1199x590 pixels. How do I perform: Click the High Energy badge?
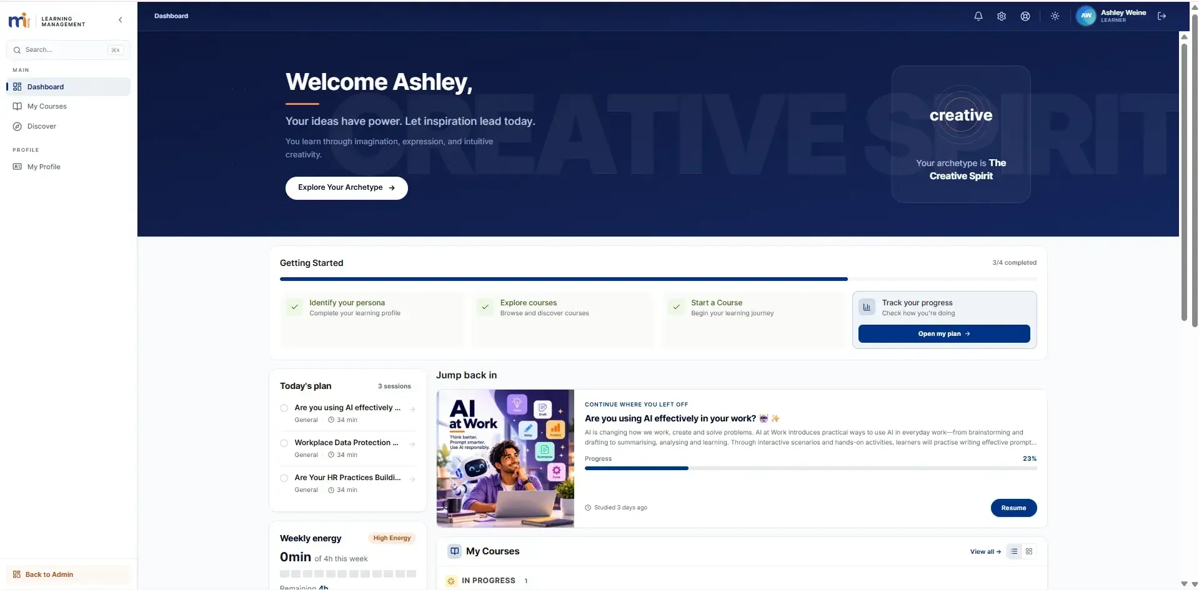(392, 538)
